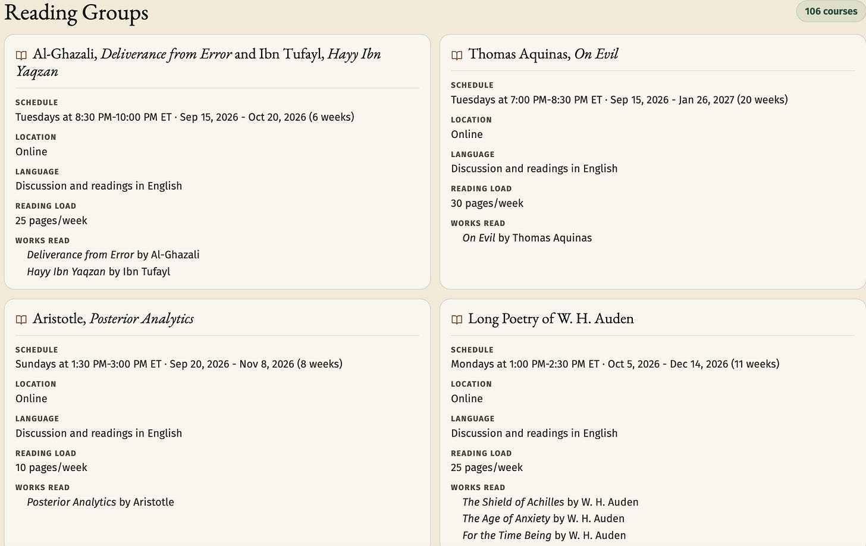Image resolution: width=866 pixels, height=546 pixels.
Task: Select The Shield of Achilles work entry
Action: [x=550, y=502]
